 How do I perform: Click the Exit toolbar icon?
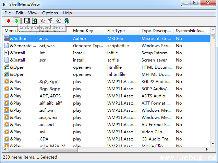pos(66,21)
